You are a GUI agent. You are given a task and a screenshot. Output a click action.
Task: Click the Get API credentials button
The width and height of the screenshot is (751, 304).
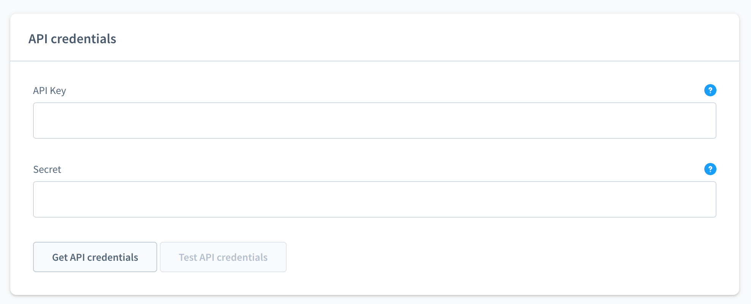[95, 257]
